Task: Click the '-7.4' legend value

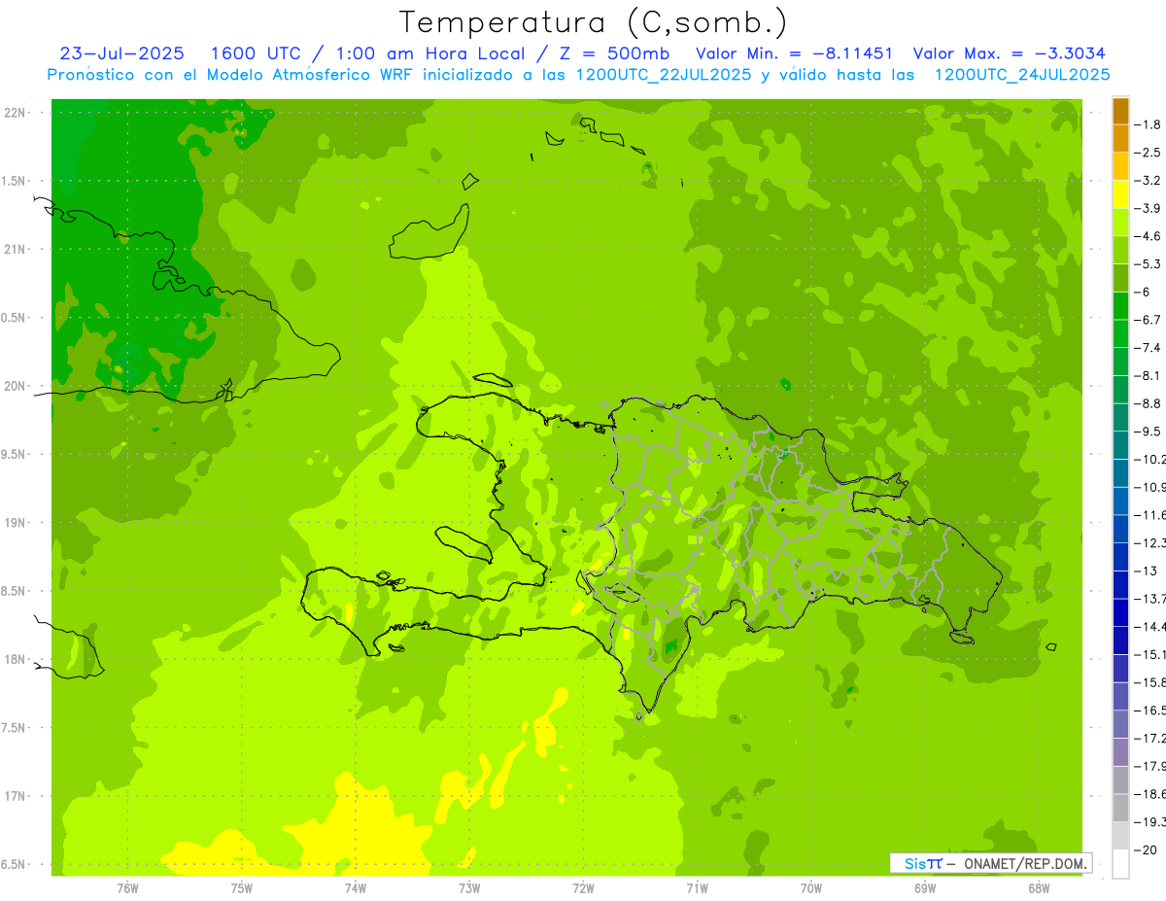Action: tap(1147, 348)
